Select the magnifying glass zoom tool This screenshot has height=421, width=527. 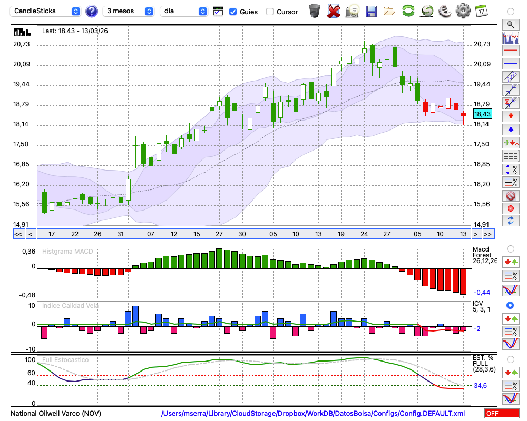[x=511, y=25]
